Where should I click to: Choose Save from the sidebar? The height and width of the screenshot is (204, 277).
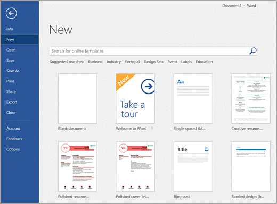(x=10, y=61)
